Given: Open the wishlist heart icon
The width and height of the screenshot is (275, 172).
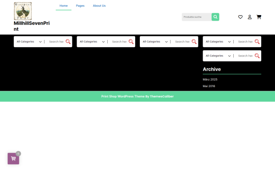Looking at the screenshot, I should pyautogui.click(x=240, y=17).
